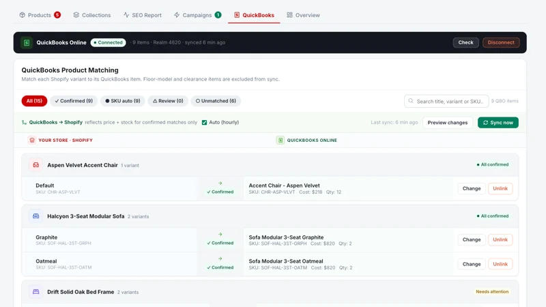This screenshot has width=546, height=307.
Task: Select the QuickBooks tab
Action: tap(254, 15)
